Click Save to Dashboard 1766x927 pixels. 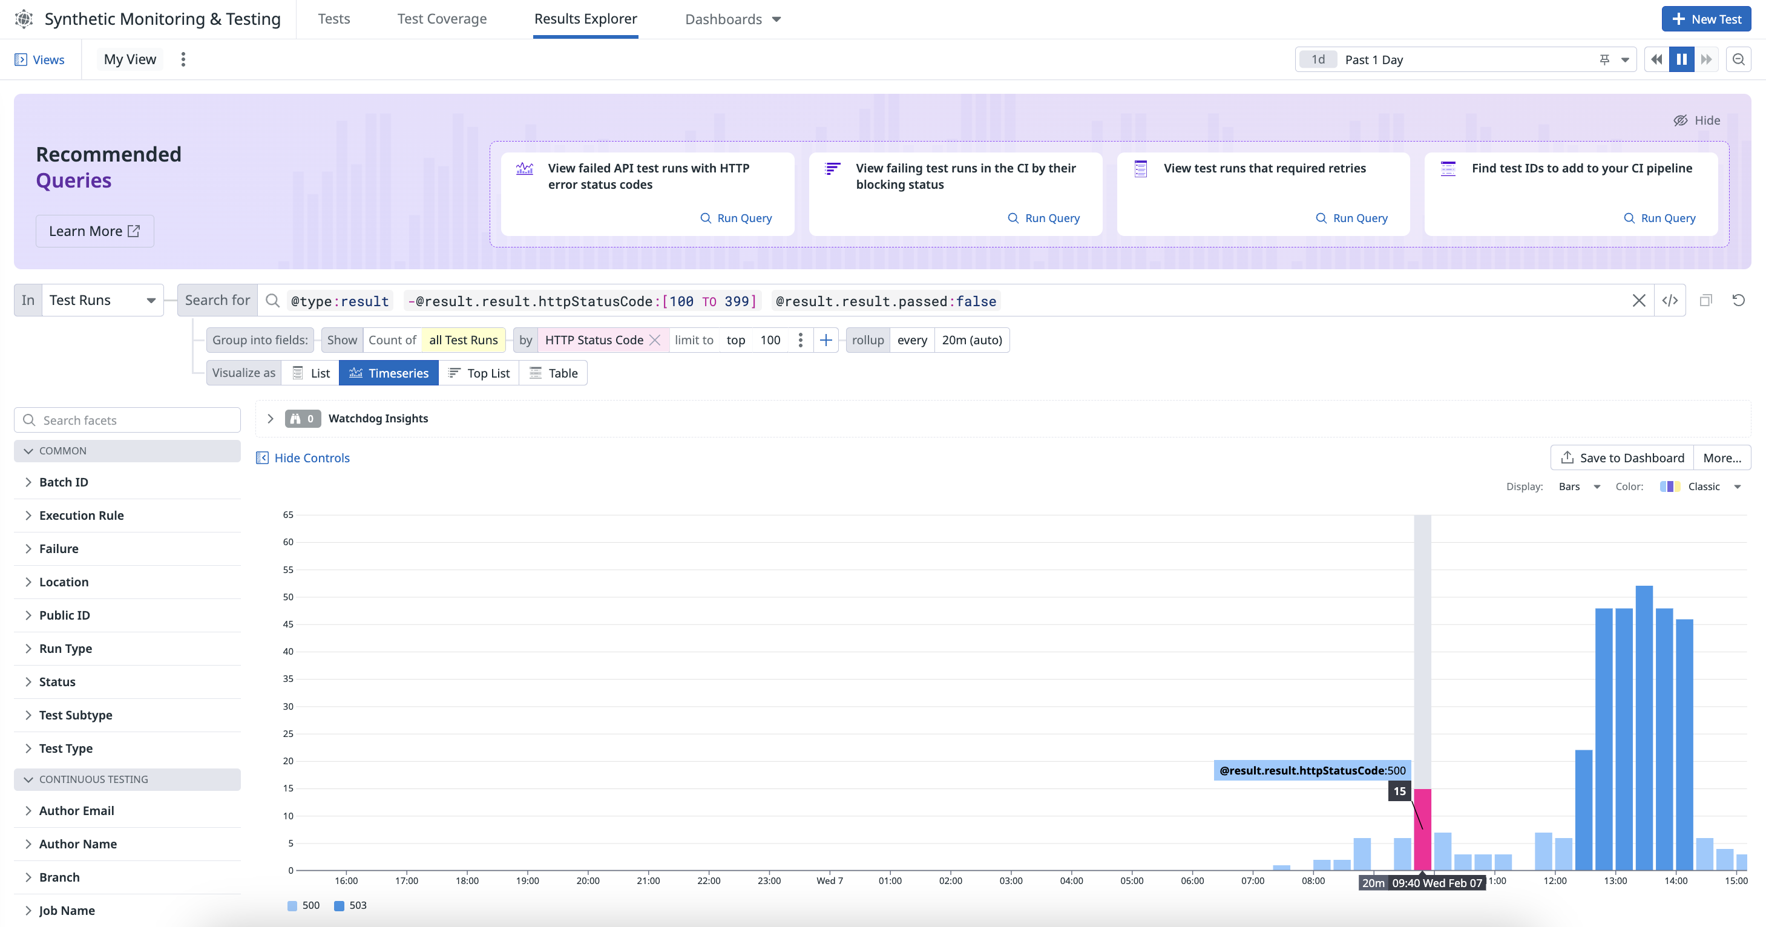pyautogui.click(x=1621, y=457)
